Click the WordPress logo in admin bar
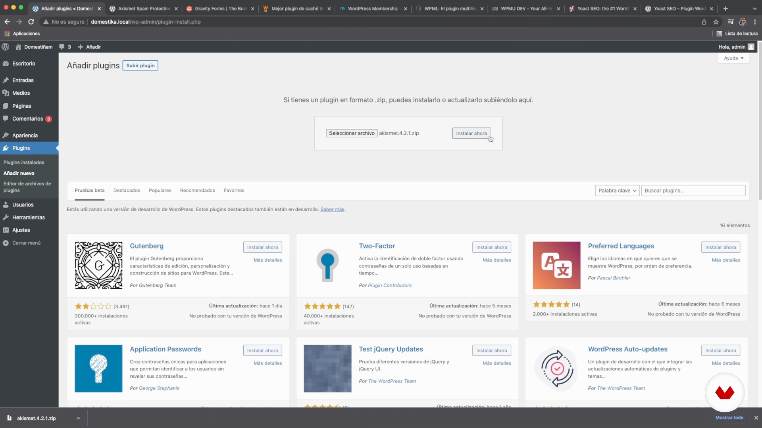The height and width of the screenshot is (428, 762). pyautogui.click(x=6, y=47)
